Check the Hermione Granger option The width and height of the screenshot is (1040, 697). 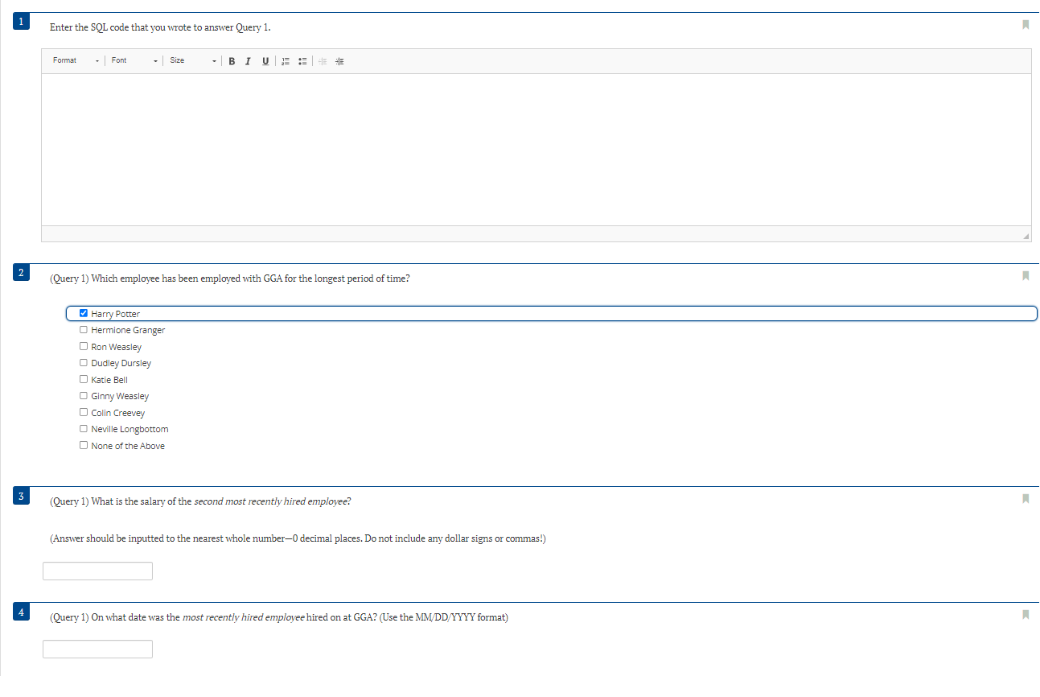84,330
